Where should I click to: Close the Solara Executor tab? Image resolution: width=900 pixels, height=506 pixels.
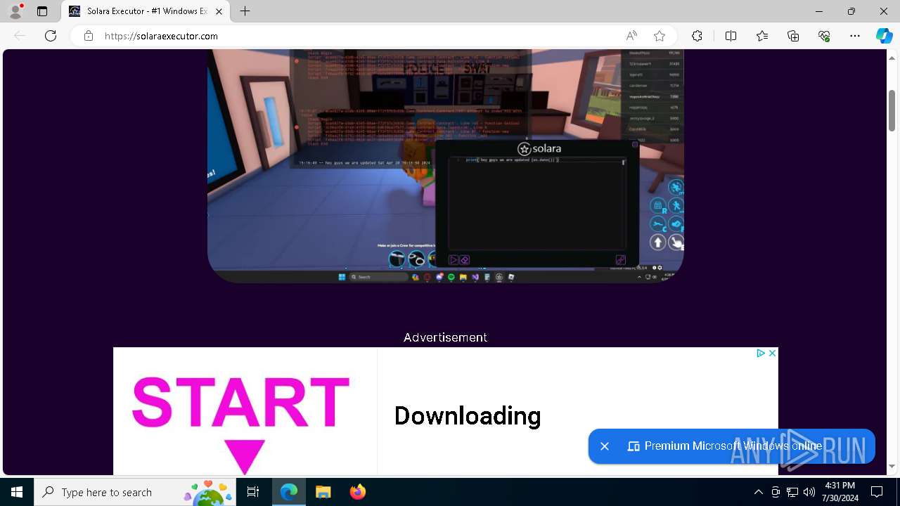click(219, 11)
